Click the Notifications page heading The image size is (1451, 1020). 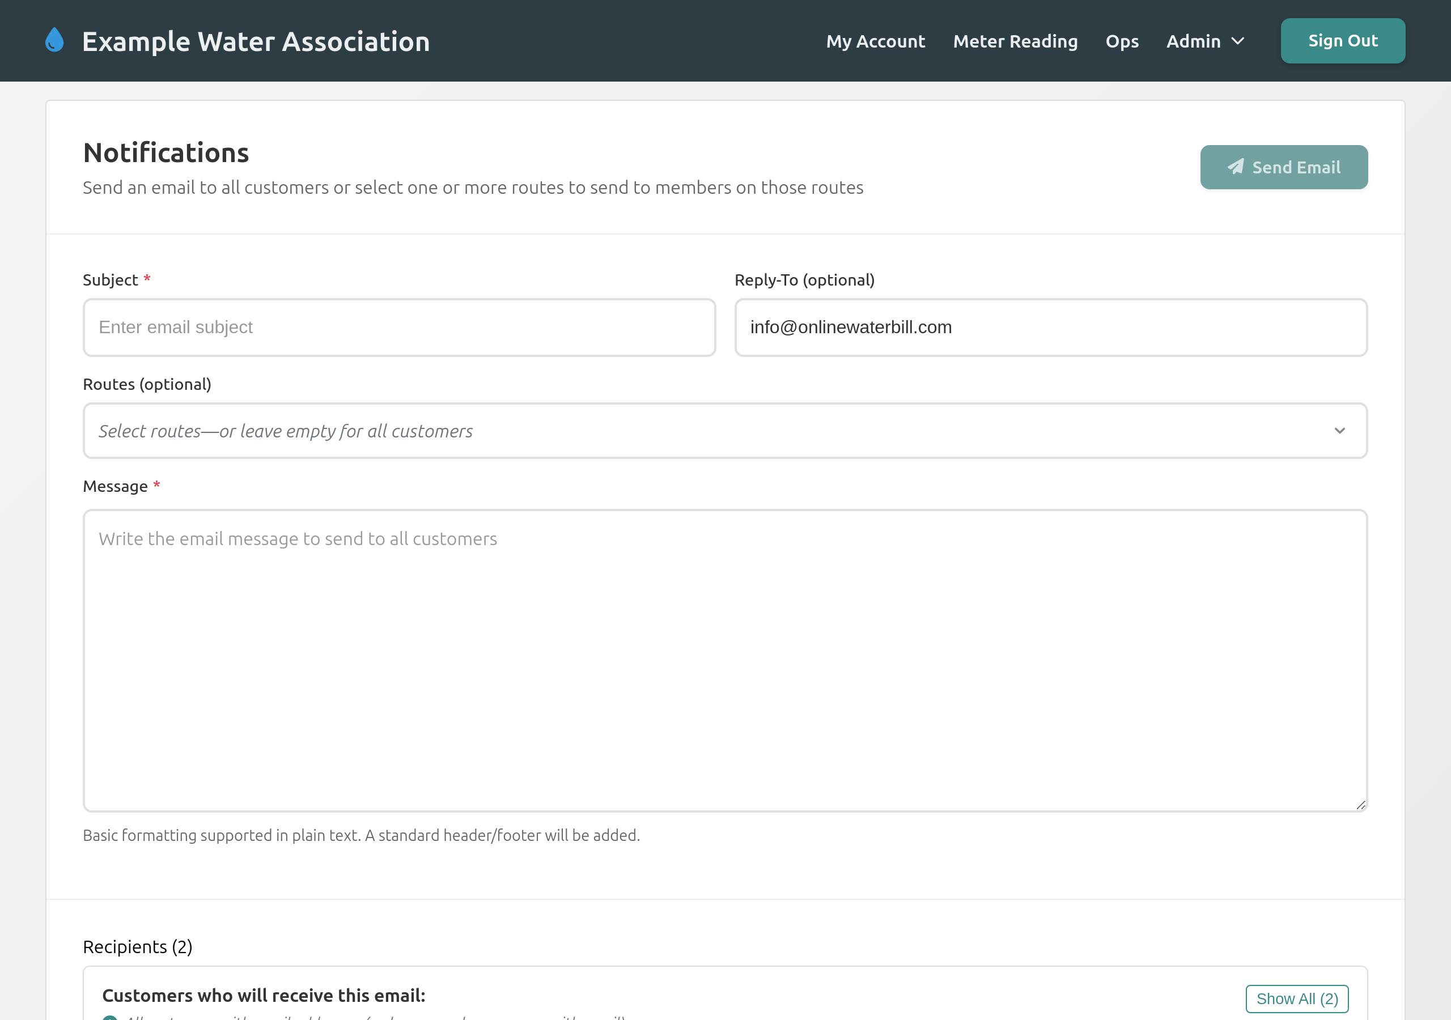point(166,152)
